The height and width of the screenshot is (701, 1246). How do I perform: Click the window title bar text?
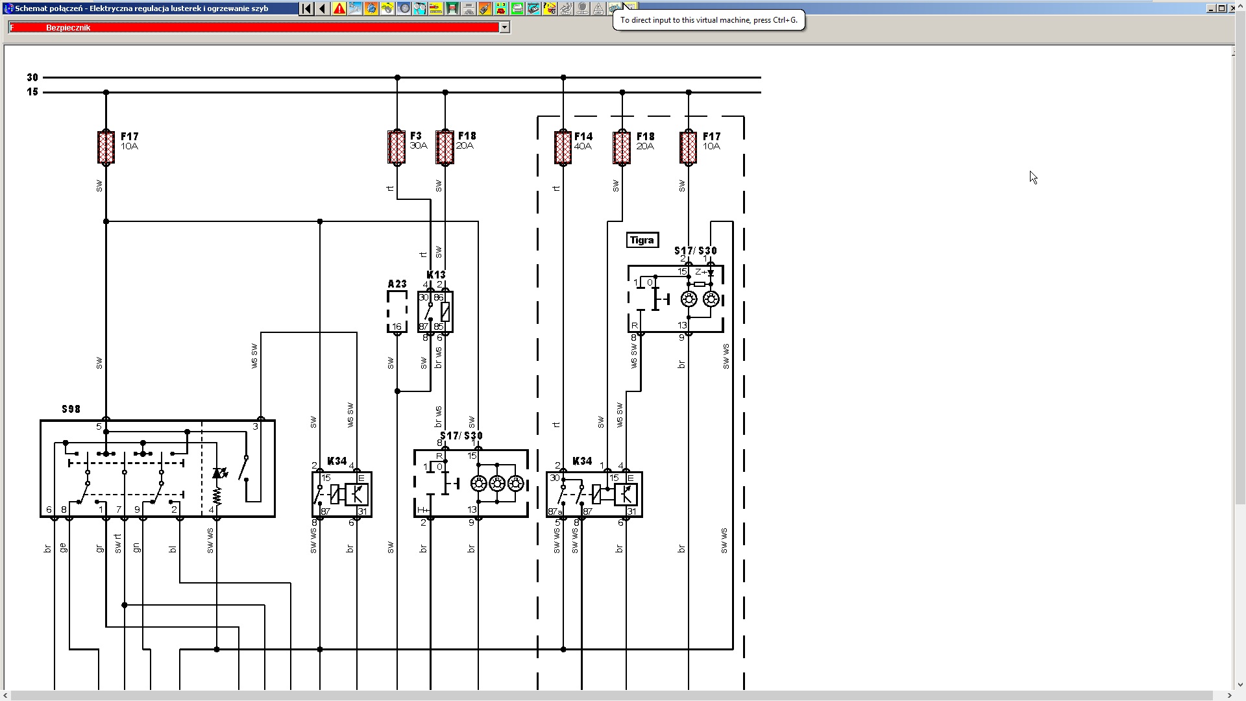tap(141, 8)
